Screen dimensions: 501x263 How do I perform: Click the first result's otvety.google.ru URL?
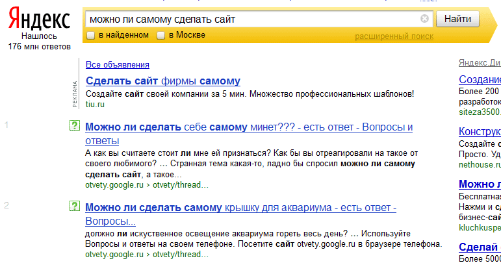click(147, 185)
